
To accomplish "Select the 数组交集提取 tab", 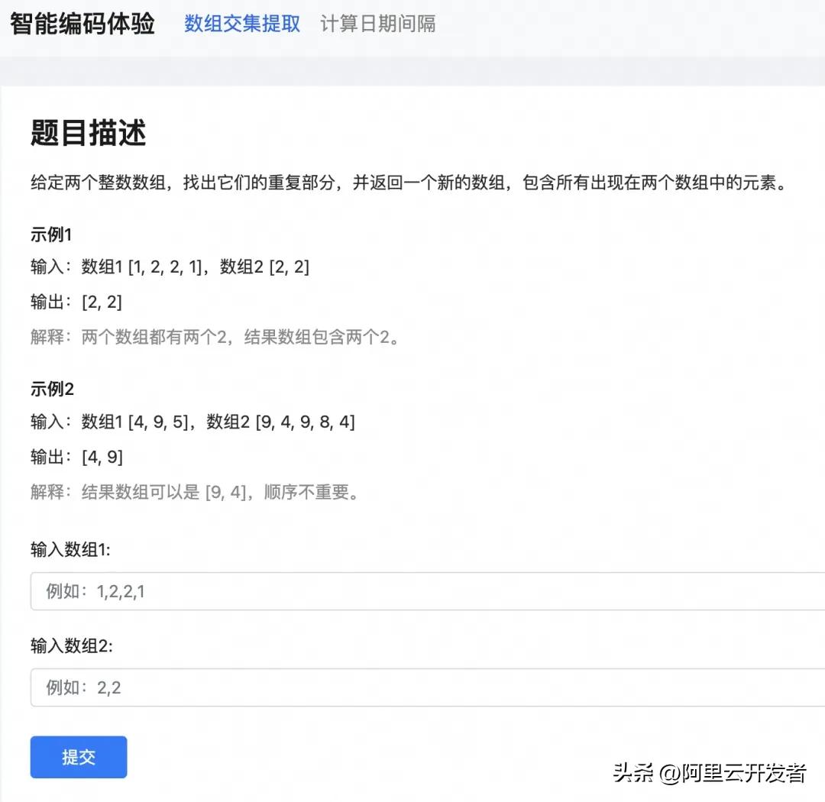I will (x=242, y=24).
